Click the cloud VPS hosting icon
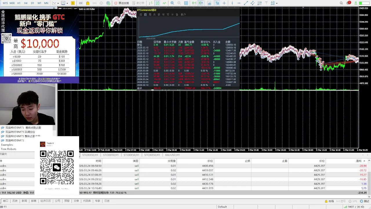The height and width of the screenshot is (209, 371). click(101, 3)
